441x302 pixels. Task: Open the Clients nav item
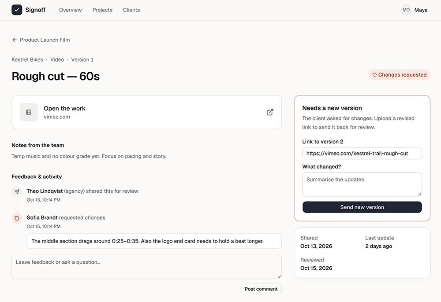(131, 10)
